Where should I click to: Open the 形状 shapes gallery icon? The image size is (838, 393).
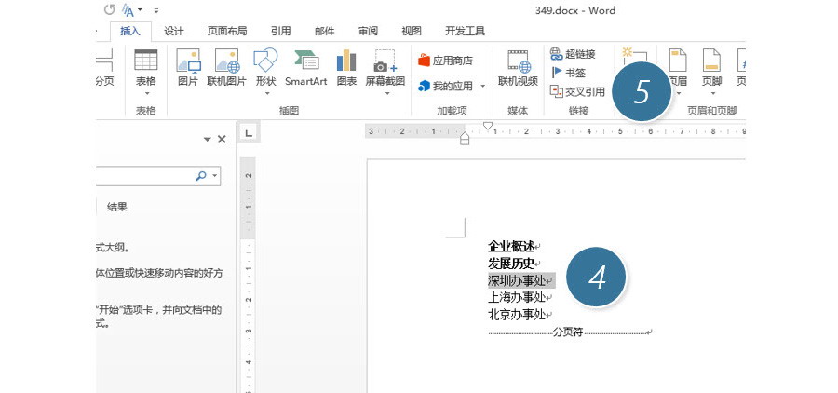265,60
